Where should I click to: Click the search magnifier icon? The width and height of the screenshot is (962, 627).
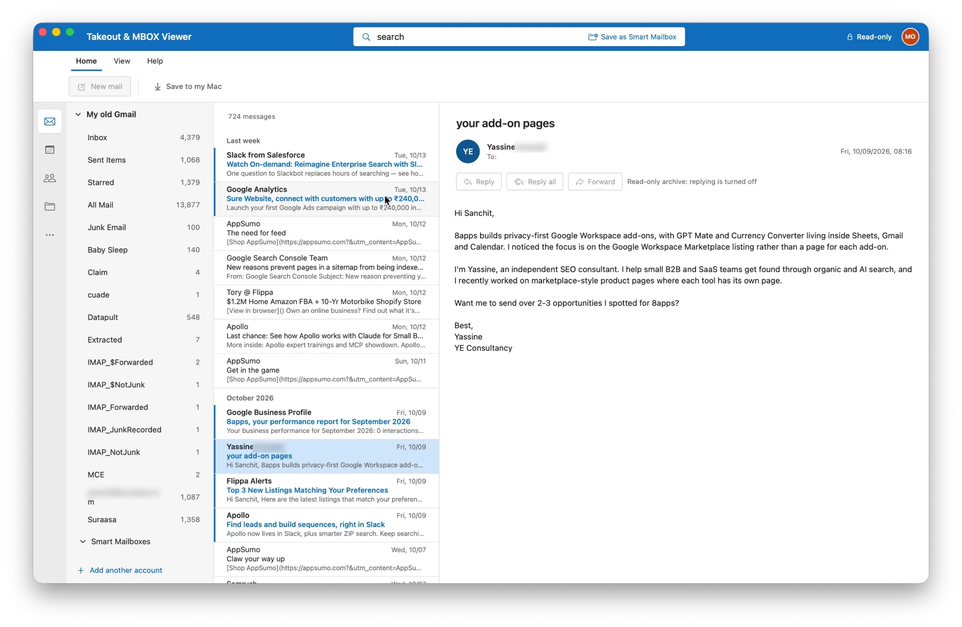tap(366, 37)
